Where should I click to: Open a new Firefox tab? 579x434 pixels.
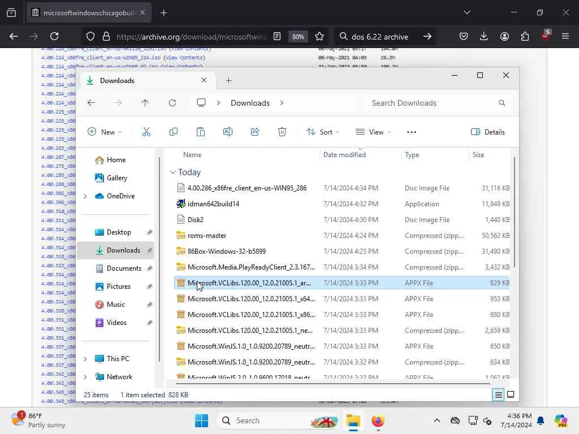pos(164,13)
